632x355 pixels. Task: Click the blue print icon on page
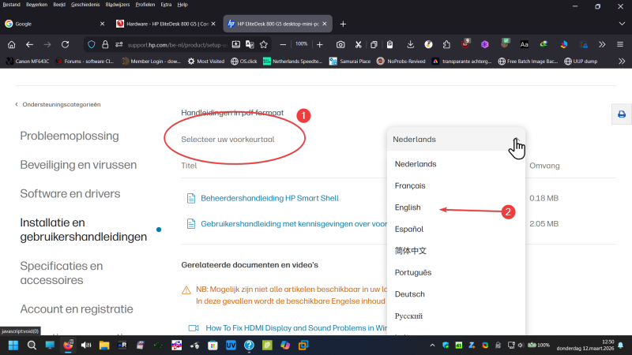click(621, 114)
